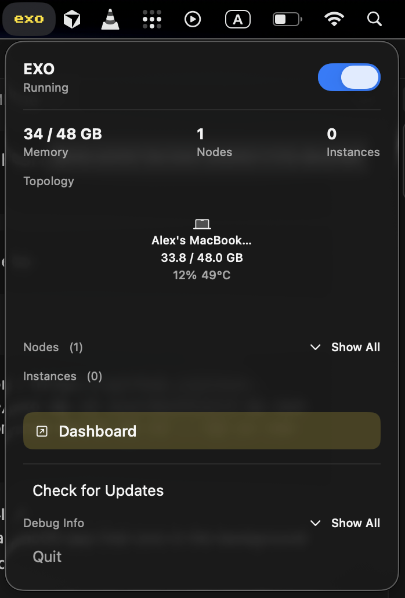Screen dimensions: 405x598
Task: Expand the Nodes list with its chevron
Action: (x=315, y=347)
